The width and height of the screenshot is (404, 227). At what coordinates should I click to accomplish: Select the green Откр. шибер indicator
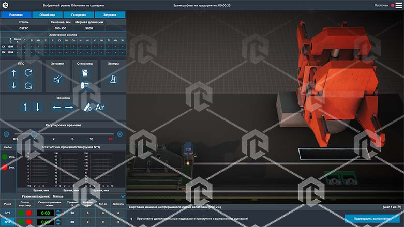pos(5,157)
